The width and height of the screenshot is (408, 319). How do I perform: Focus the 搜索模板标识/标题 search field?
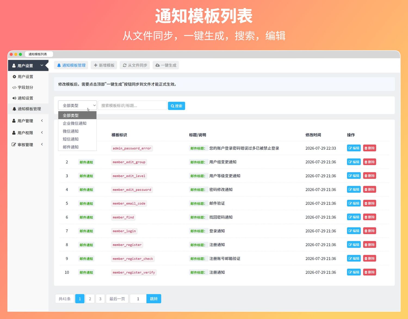[132, 106]
